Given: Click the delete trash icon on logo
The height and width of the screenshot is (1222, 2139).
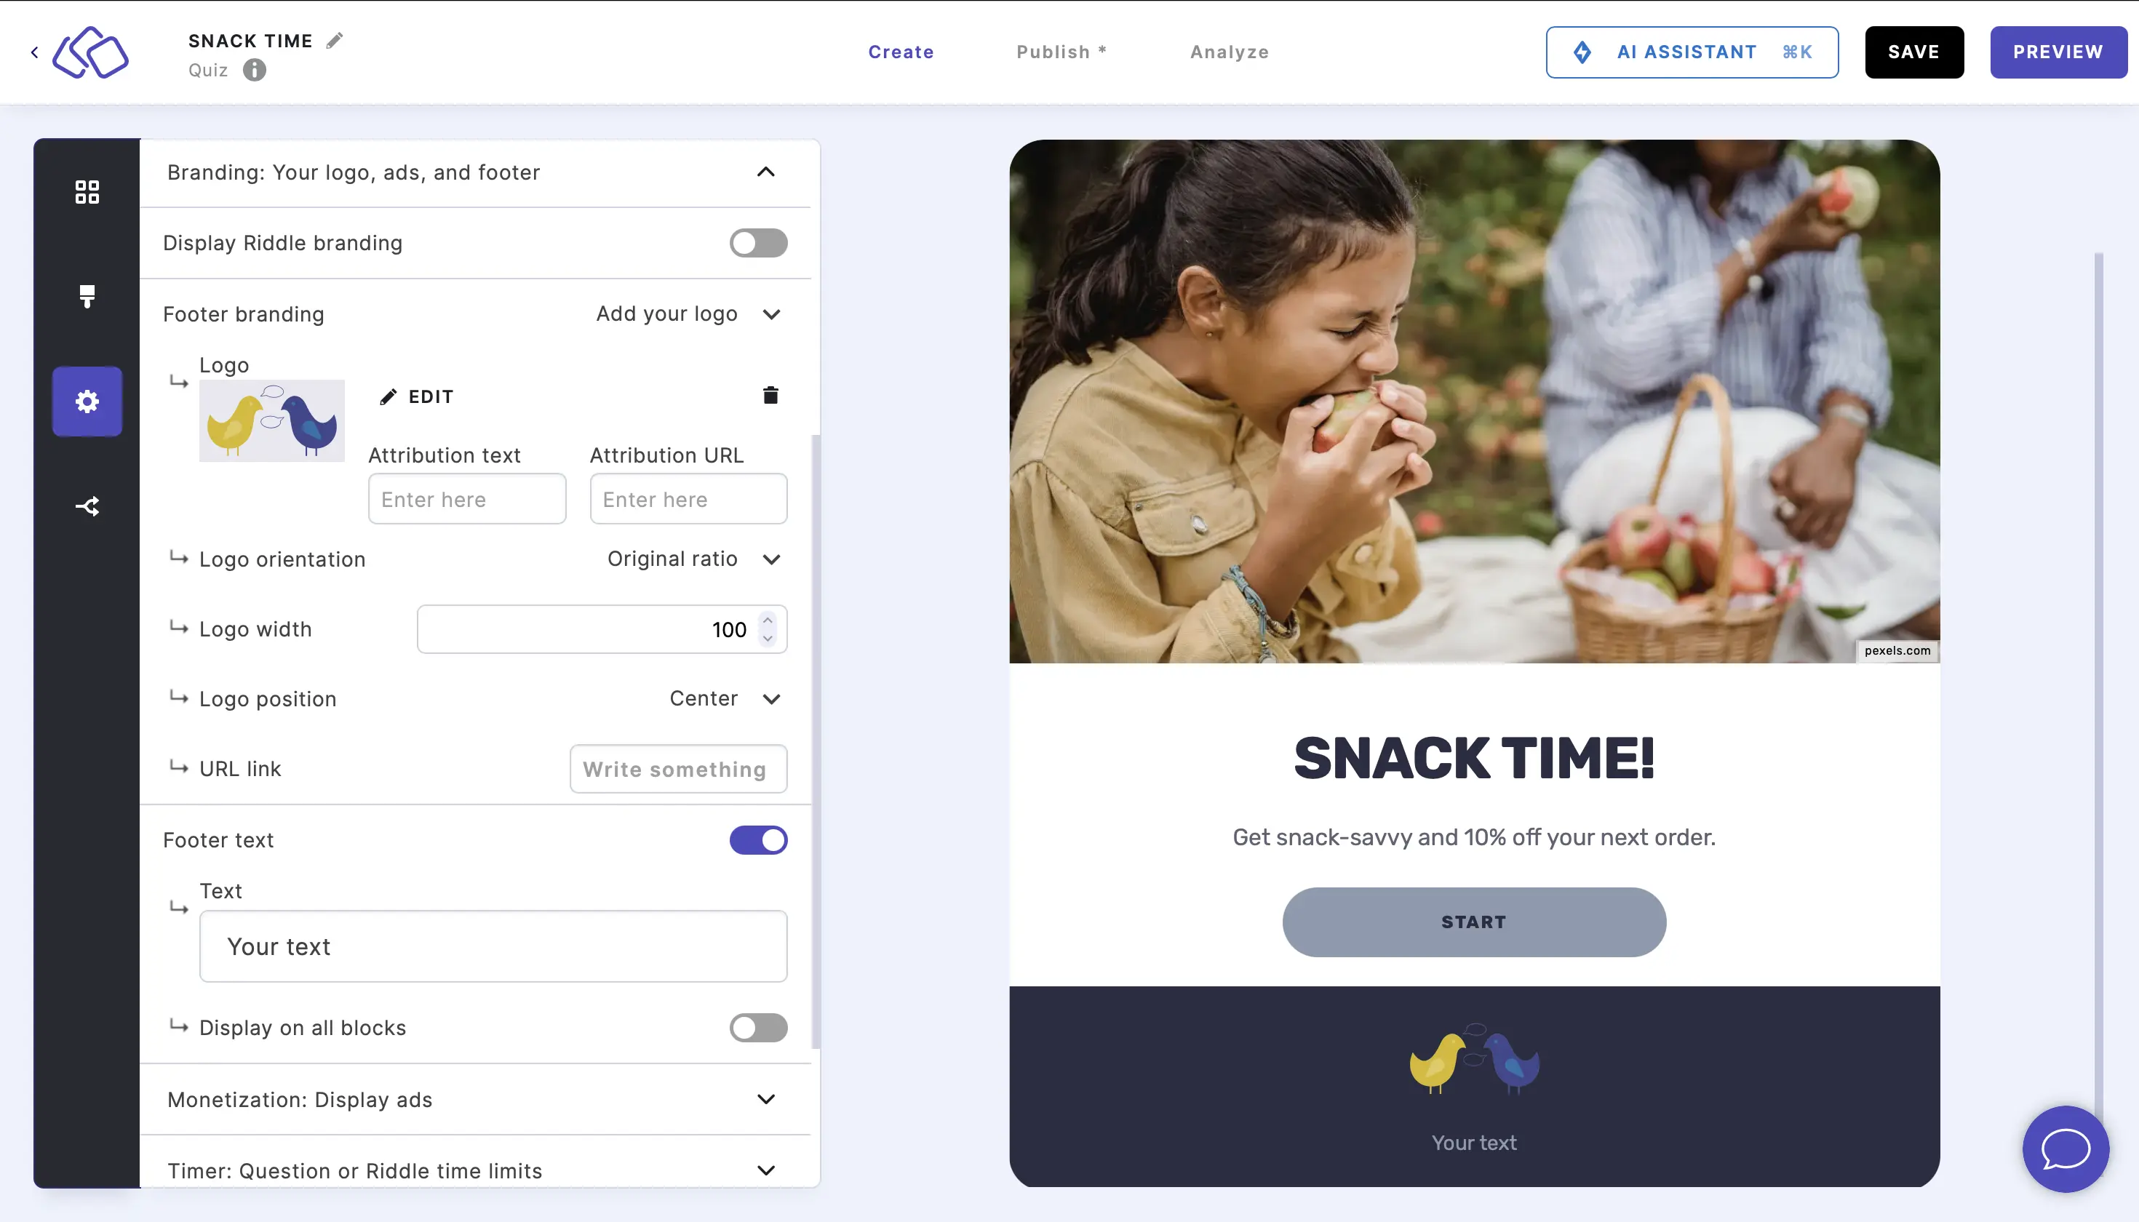Looking at the screenshot, I should coord(770,395).
